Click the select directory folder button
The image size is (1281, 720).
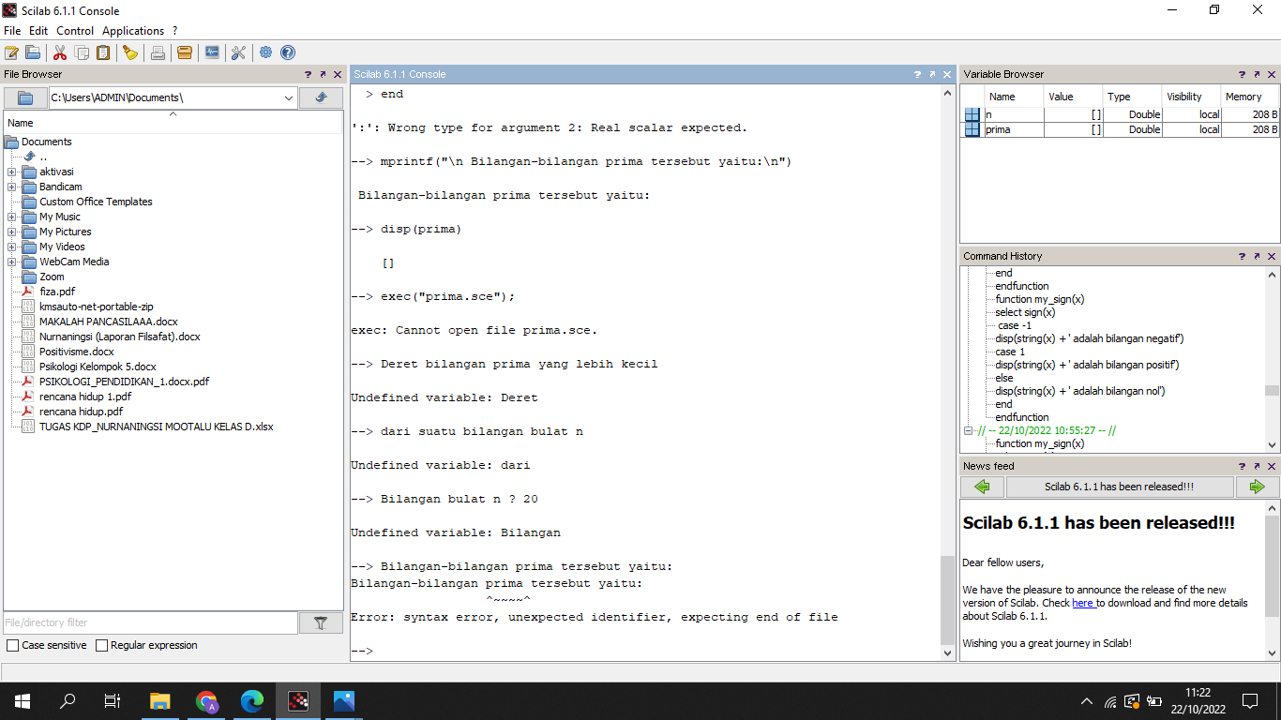[25, 97]
